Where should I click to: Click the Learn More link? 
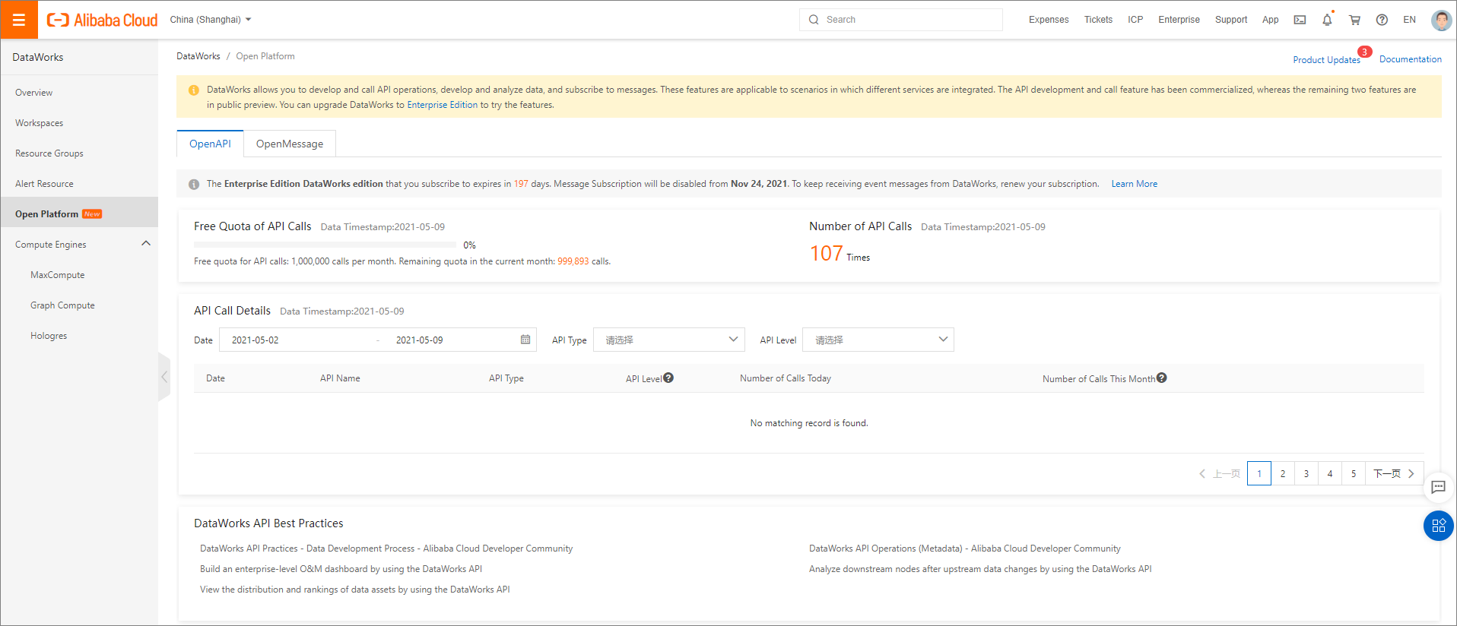point(1134,184)
